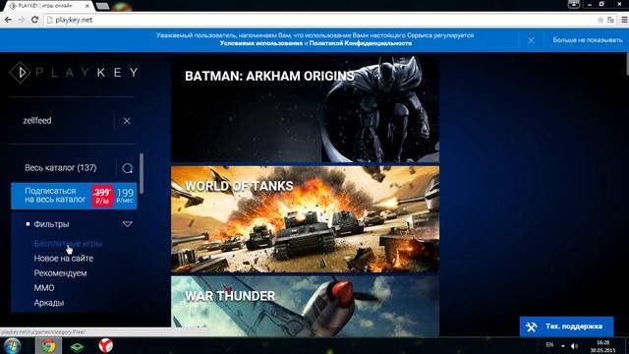
Task: Click the 'Фильтры' heading
Action: (x=51, y=224)
